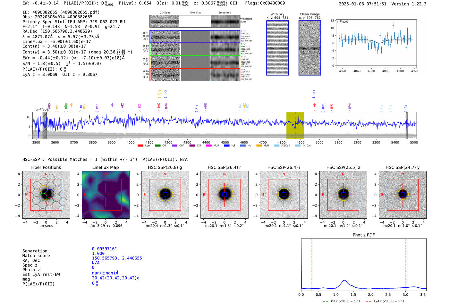Select the magenta MgII legend swatch
Viewport: 449px width, 306px height.
(209, 146)
